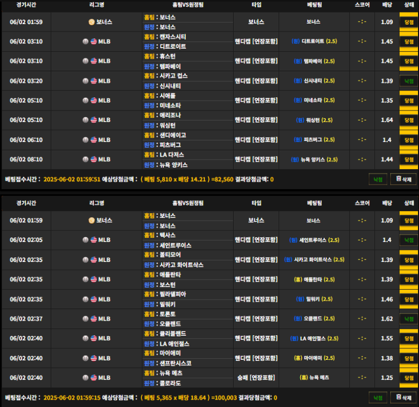Click the 낙첨 button beside the 82,560 payout
The height and width of the screenshot is (407, 419).
pyautogui.click(x=378, y=179)
